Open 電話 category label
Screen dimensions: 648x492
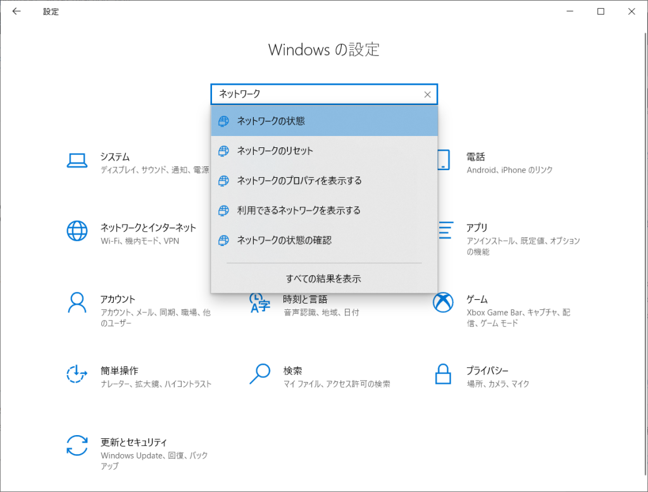point(476,157)
